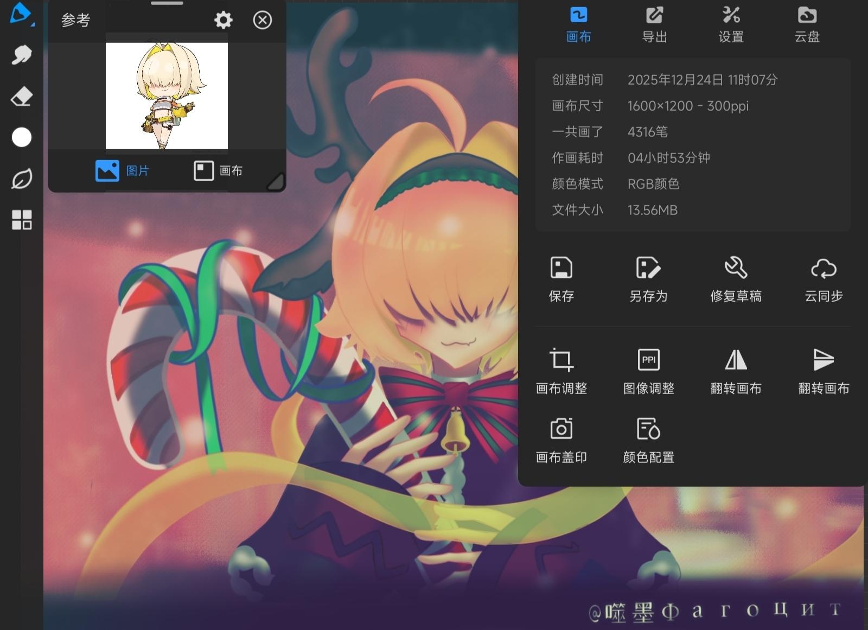868x630 pixels.
Task: Close the 参考 reference panel
Action: [263, 21]
